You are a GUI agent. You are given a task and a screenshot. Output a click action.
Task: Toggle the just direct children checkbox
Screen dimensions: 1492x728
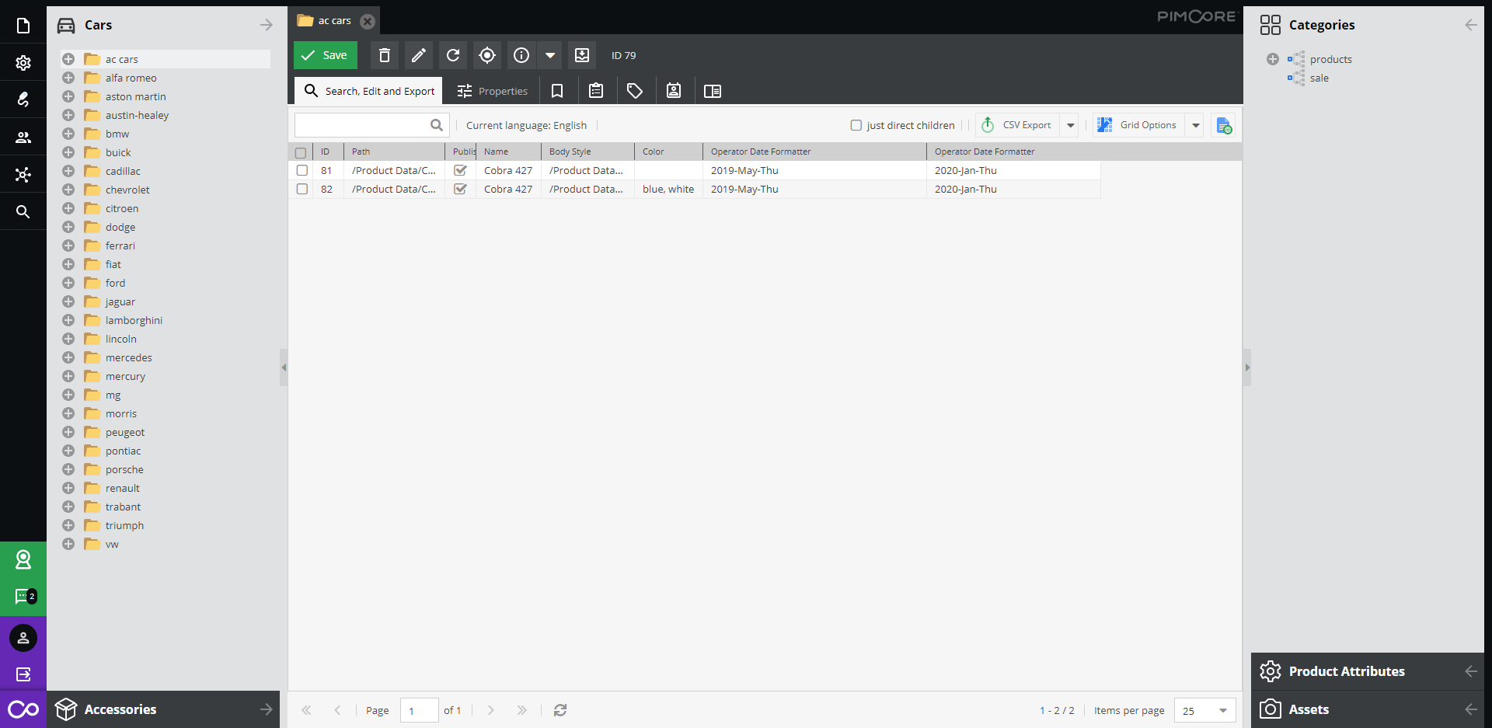tap(856, 125)
